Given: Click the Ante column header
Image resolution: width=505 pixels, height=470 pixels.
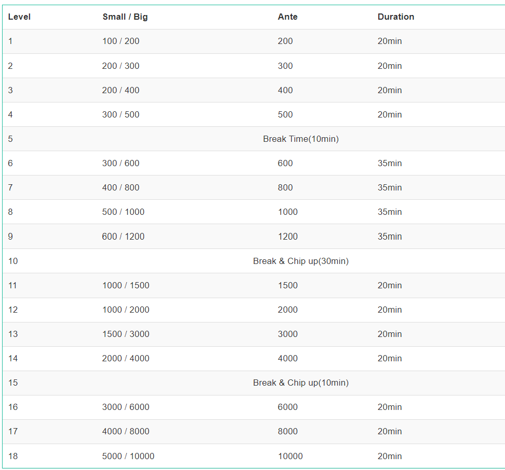Looking at the screenshot, I should (288, 17).
